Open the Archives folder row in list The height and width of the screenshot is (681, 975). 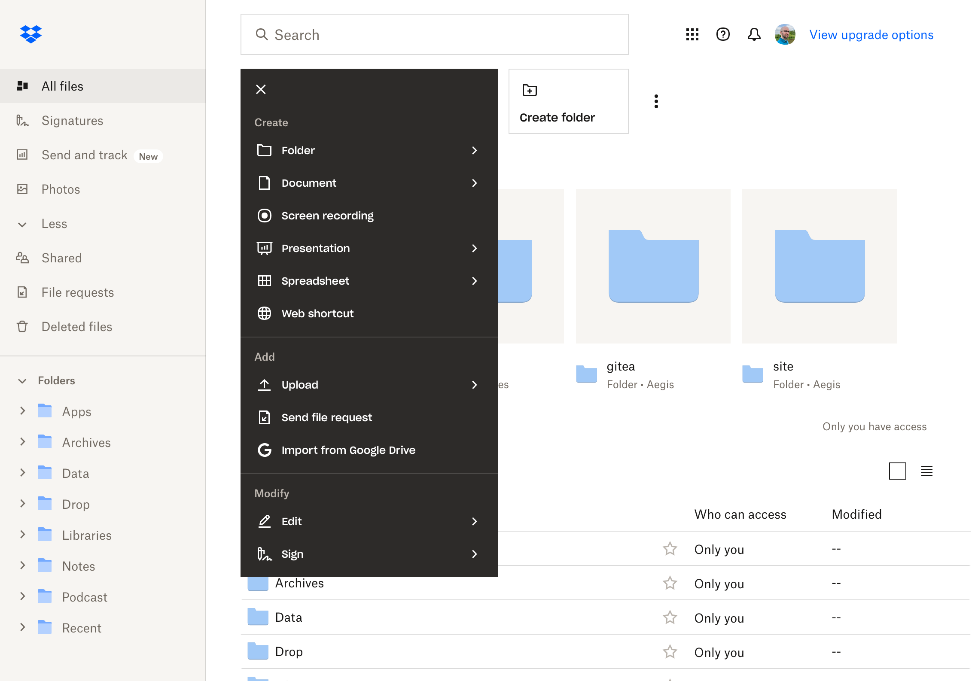(x=605, y=583)
